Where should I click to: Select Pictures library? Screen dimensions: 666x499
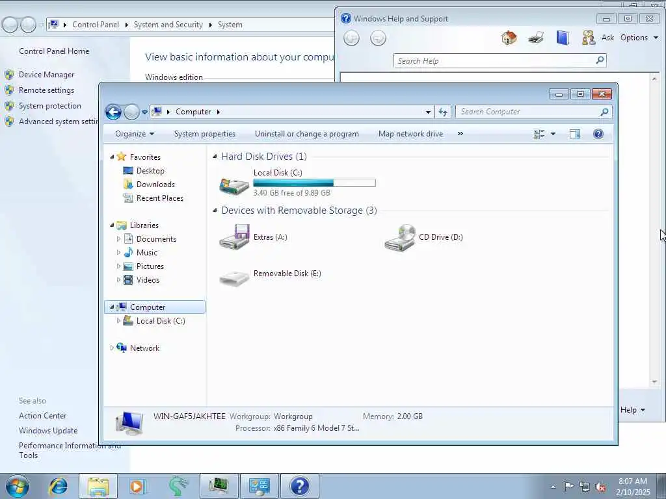[x=150, y=266]
